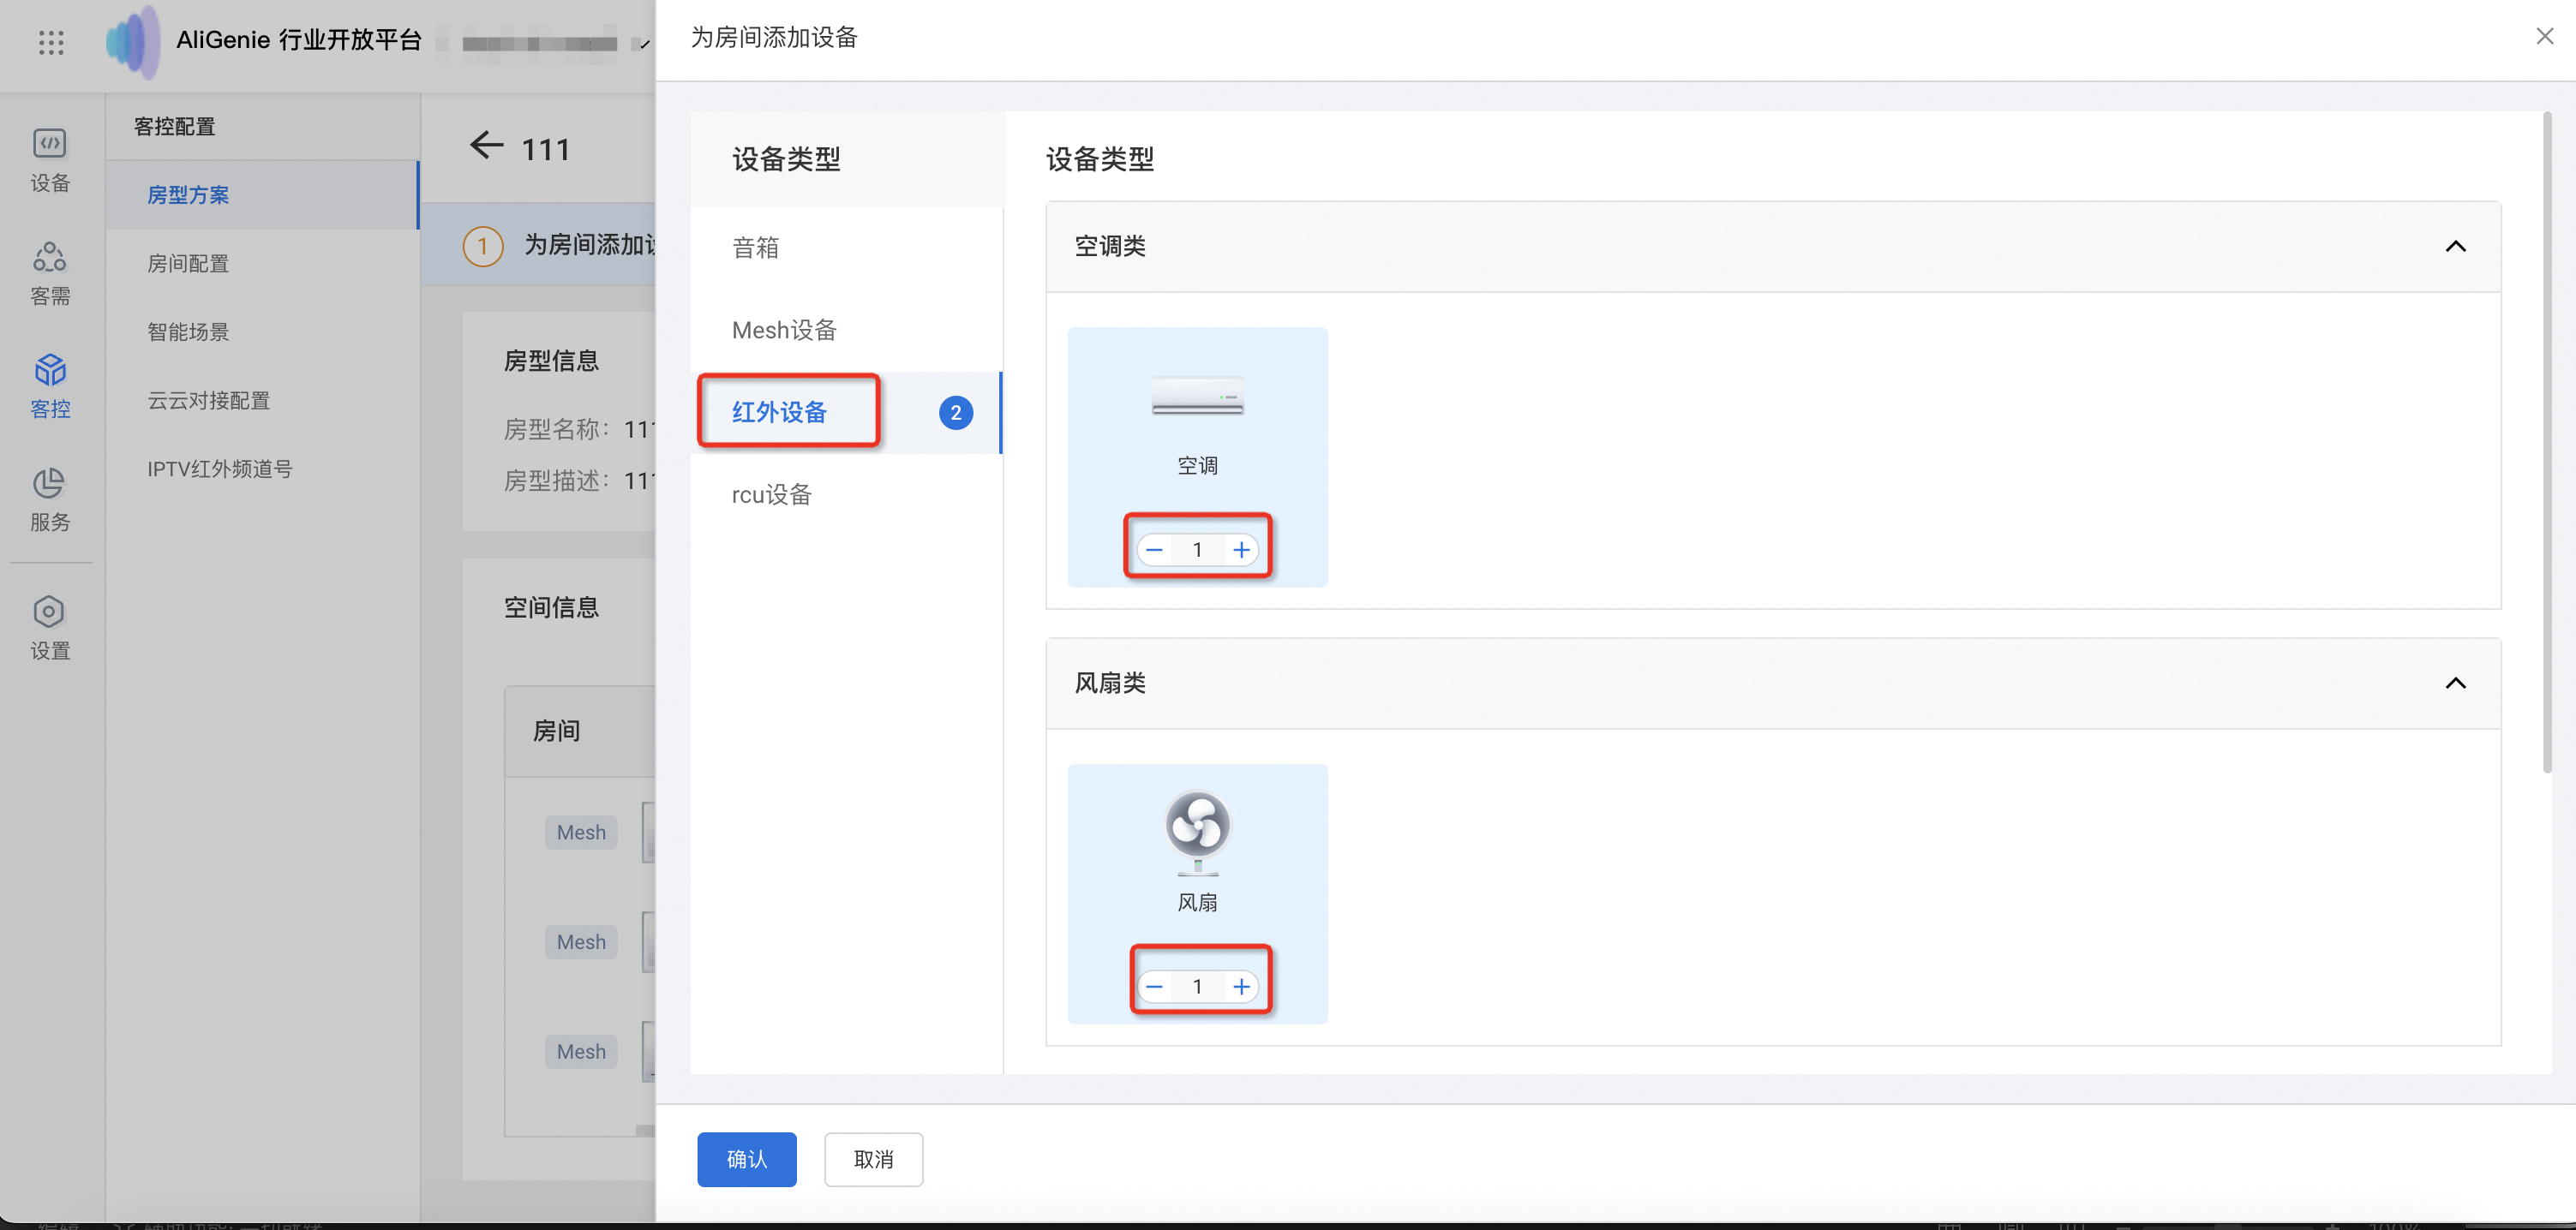Increase 空调 quantity with plus button

tap(1241, 550)
